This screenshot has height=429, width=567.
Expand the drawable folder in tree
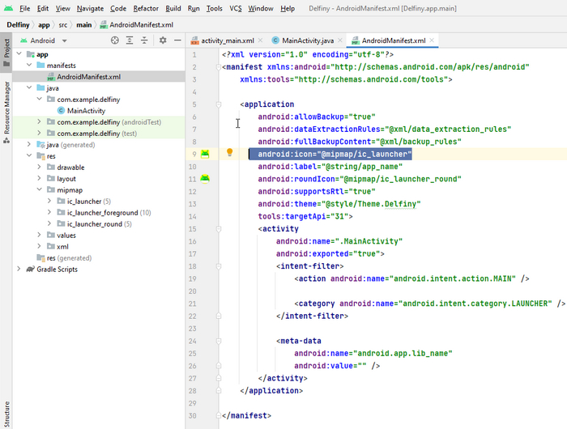[x=40, y=168]
